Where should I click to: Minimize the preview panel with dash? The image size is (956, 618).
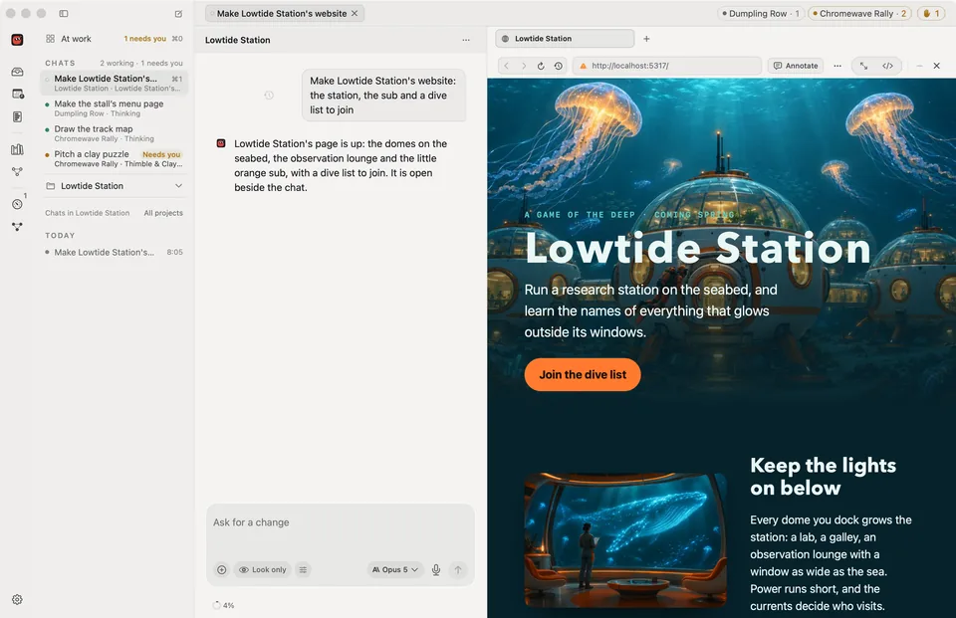pyautogui.click(x=919, y=66)
